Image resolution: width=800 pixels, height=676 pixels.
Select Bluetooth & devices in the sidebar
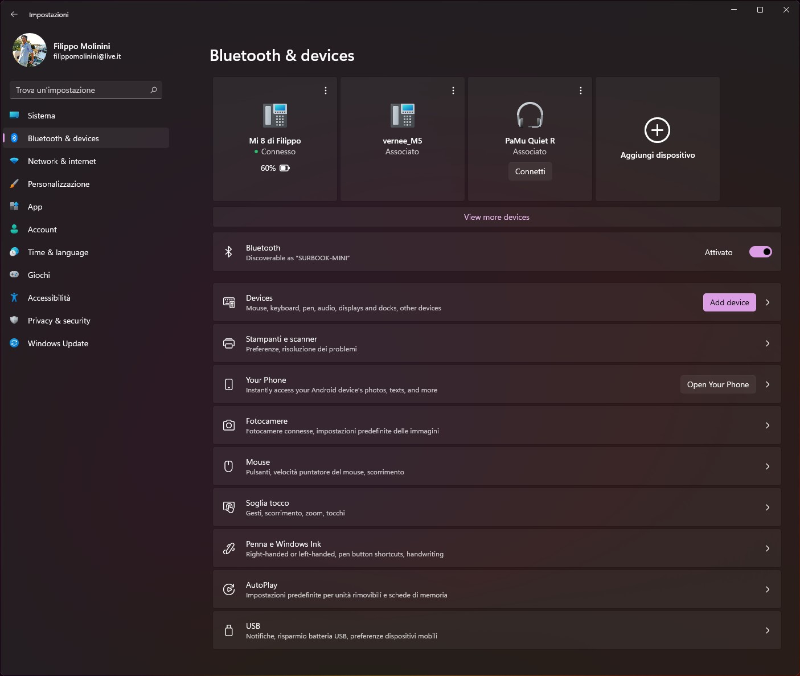coord(86,138)
